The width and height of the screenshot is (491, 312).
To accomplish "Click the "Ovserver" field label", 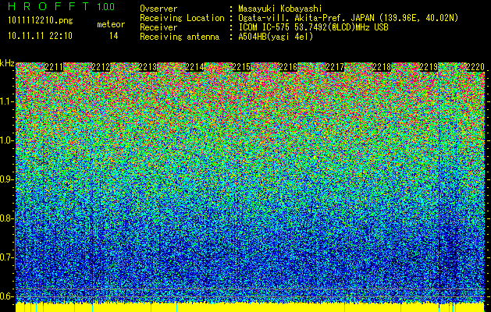I will tap(158, 9).
